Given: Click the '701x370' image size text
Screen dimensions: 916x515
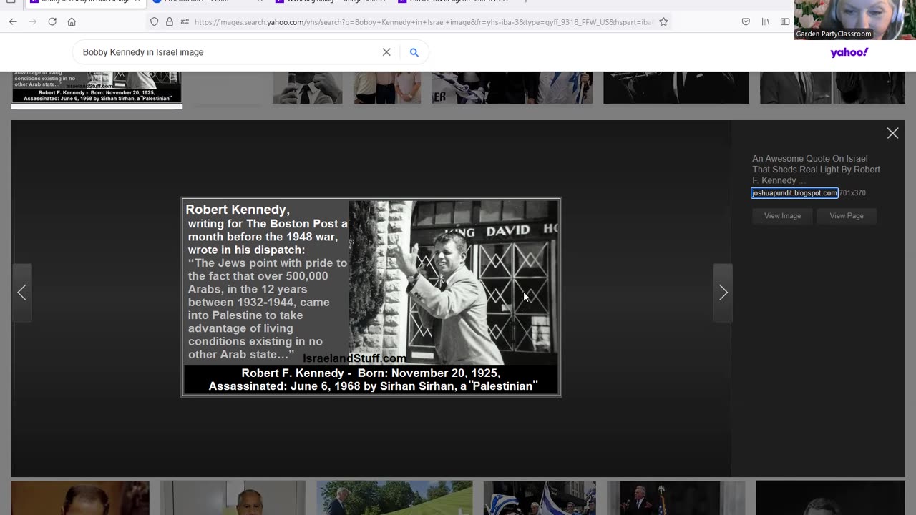Looking at the screenshot, I should pos(852,193).
